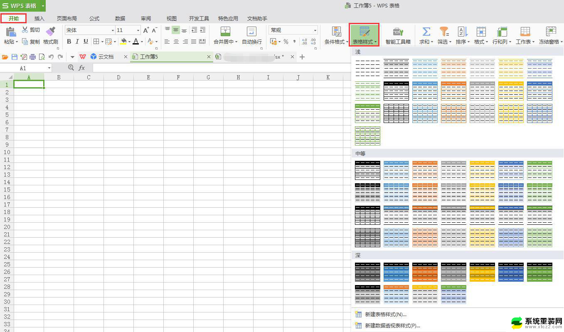The width and height of the screenshot is (564, 332).
Task: Expand the font color dropdown arrow
Action: (142, 42)
